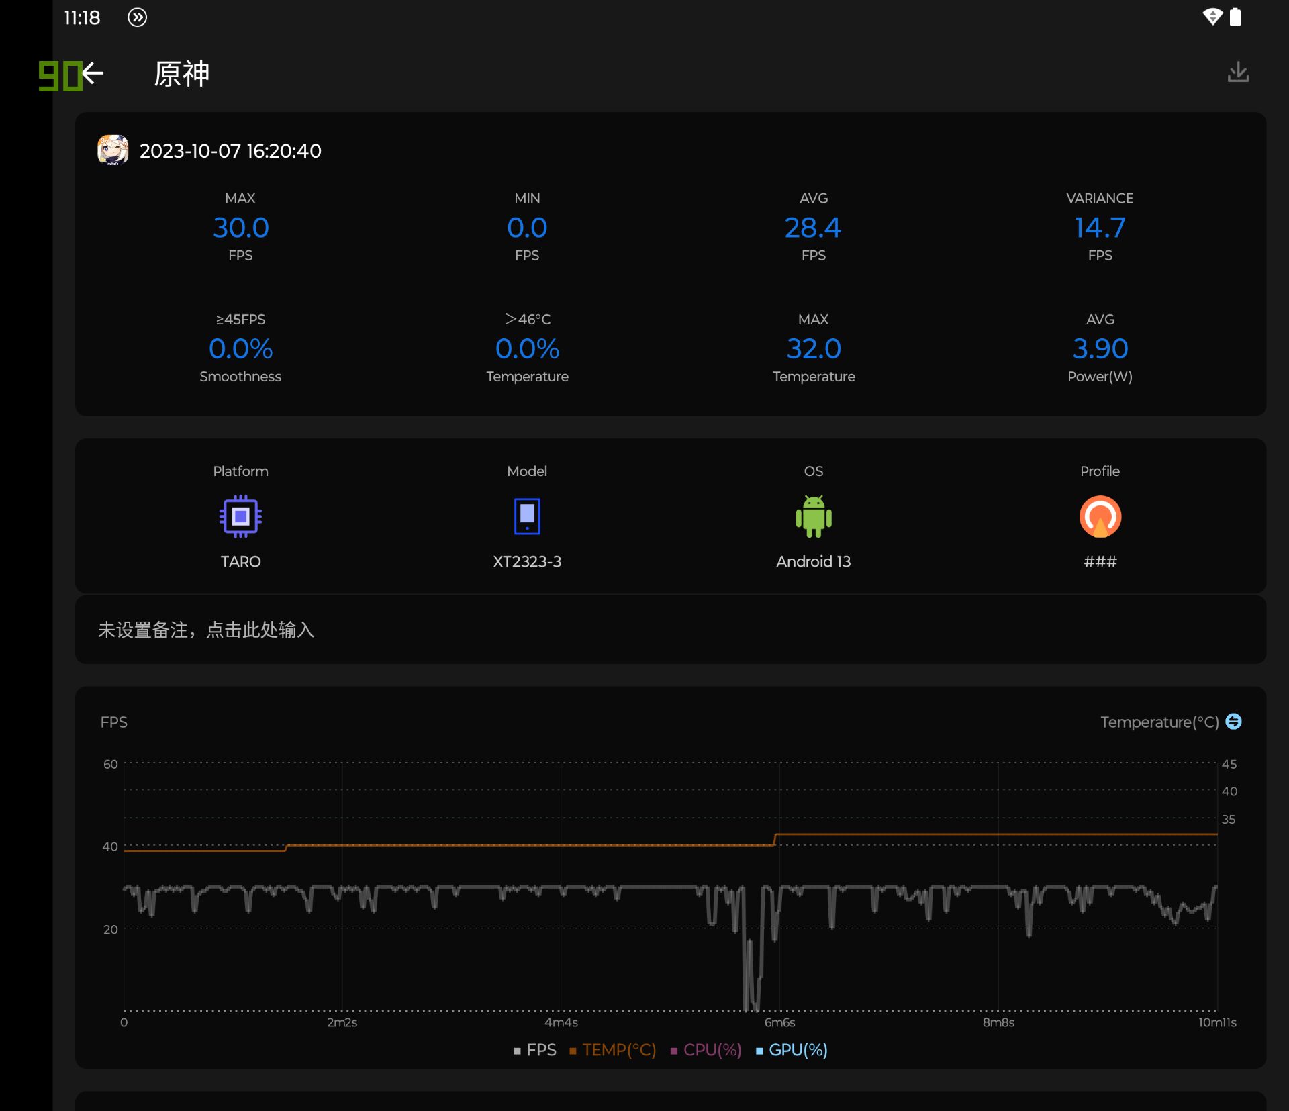1289x1111 pixels.
Task: Tap the back arrow icon
Action: pos(93,73)
